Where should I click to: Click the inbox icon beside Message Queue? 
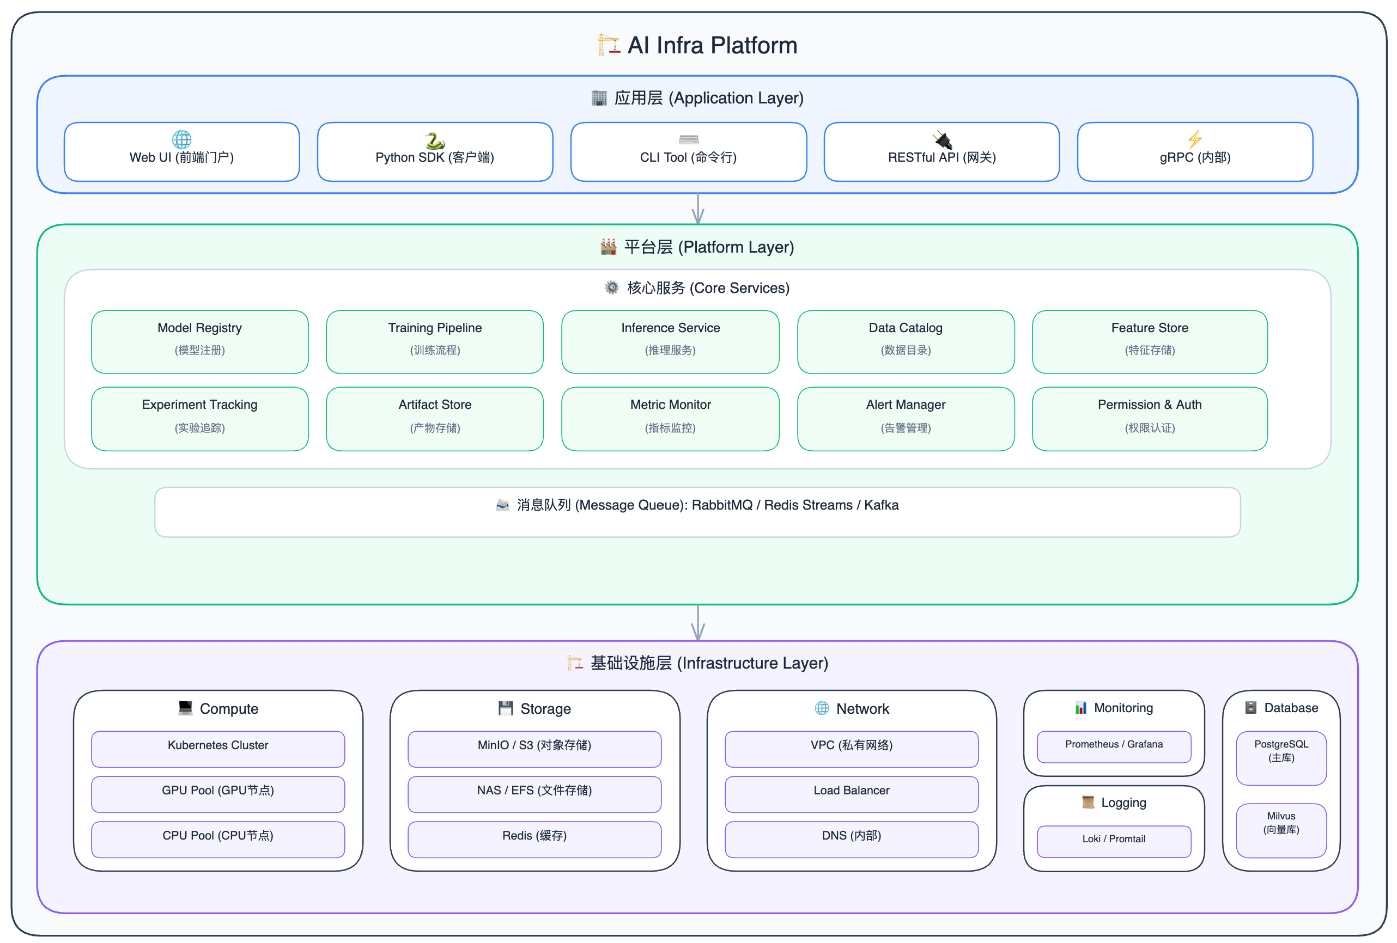pyautogui.click(x=502, y=505)
